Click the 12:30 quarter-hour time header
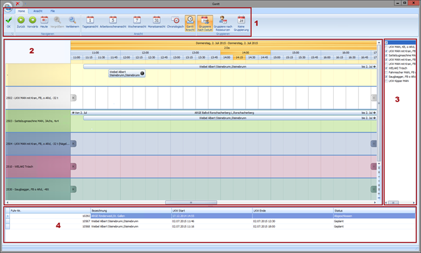 [151, 58]
